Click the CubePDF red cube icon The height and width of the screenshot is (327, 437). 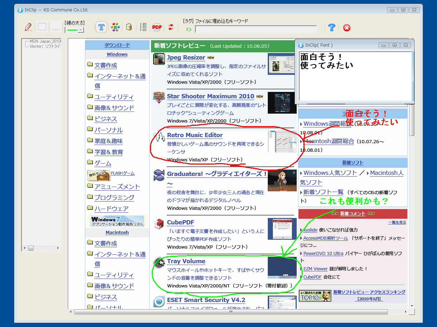click(159, 224)
